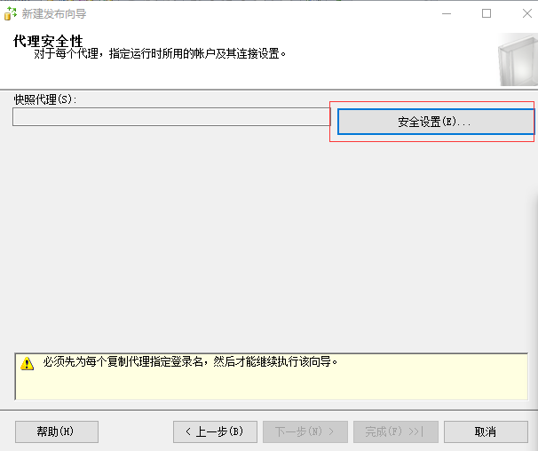Click the disabled 完成(F) button

click(x=396, y=431)
